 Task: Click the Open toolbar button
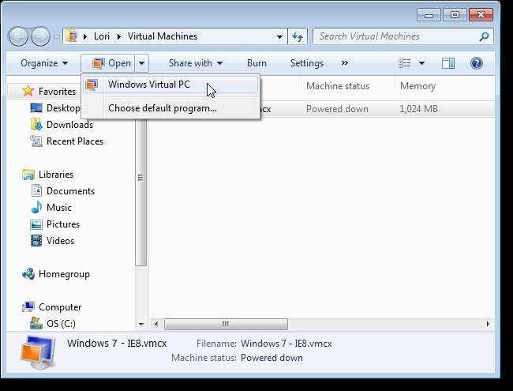(x=108, y=63)
